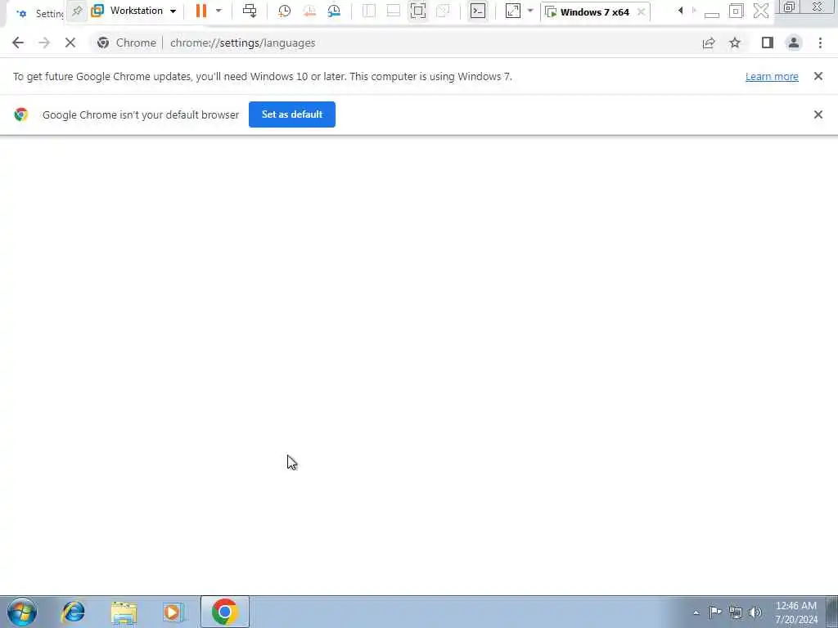This screenshot has height=628, width=838.
Task: Close the Windows 7 x64 tab
Action: [x=641, y=11]
